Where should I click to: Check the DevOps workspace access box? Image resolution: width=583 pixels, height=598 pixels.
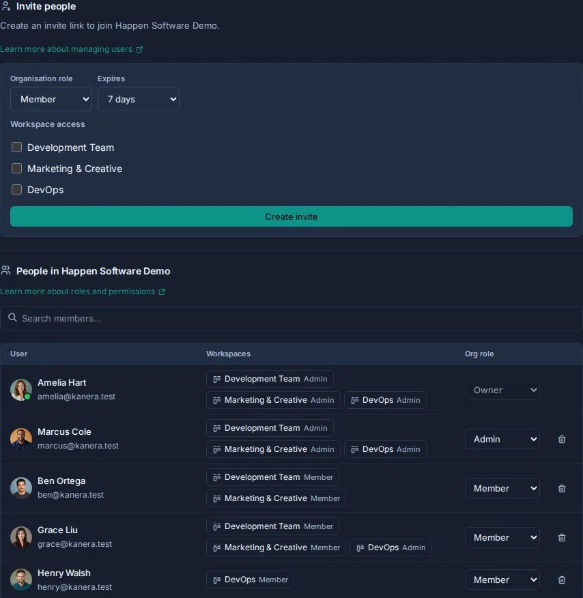[x=17, y=190]
